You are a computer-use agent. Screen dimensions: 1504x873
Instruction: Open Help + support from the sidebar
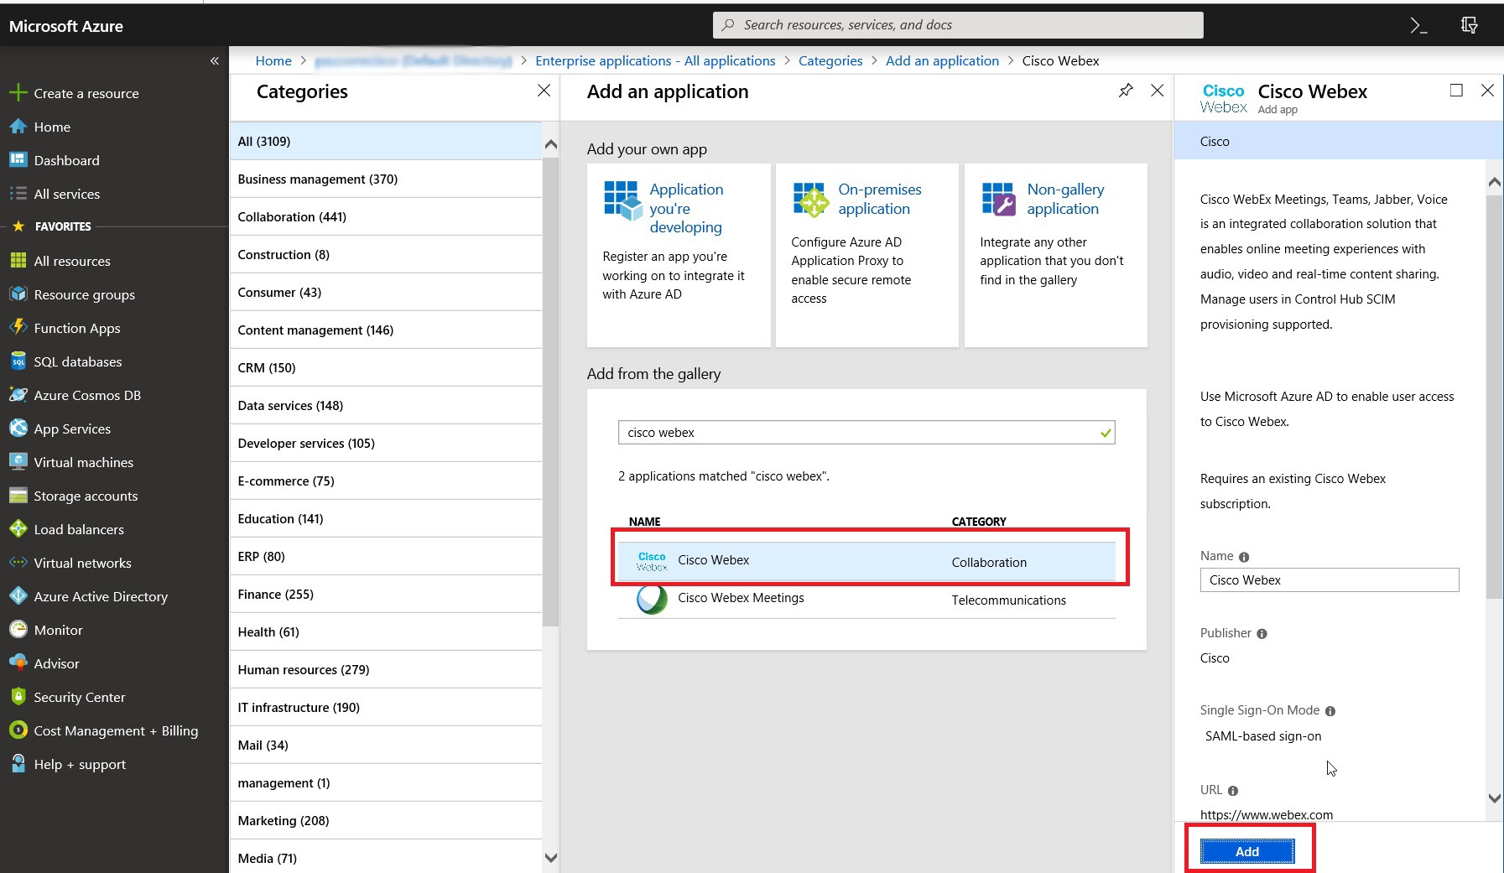80,764
